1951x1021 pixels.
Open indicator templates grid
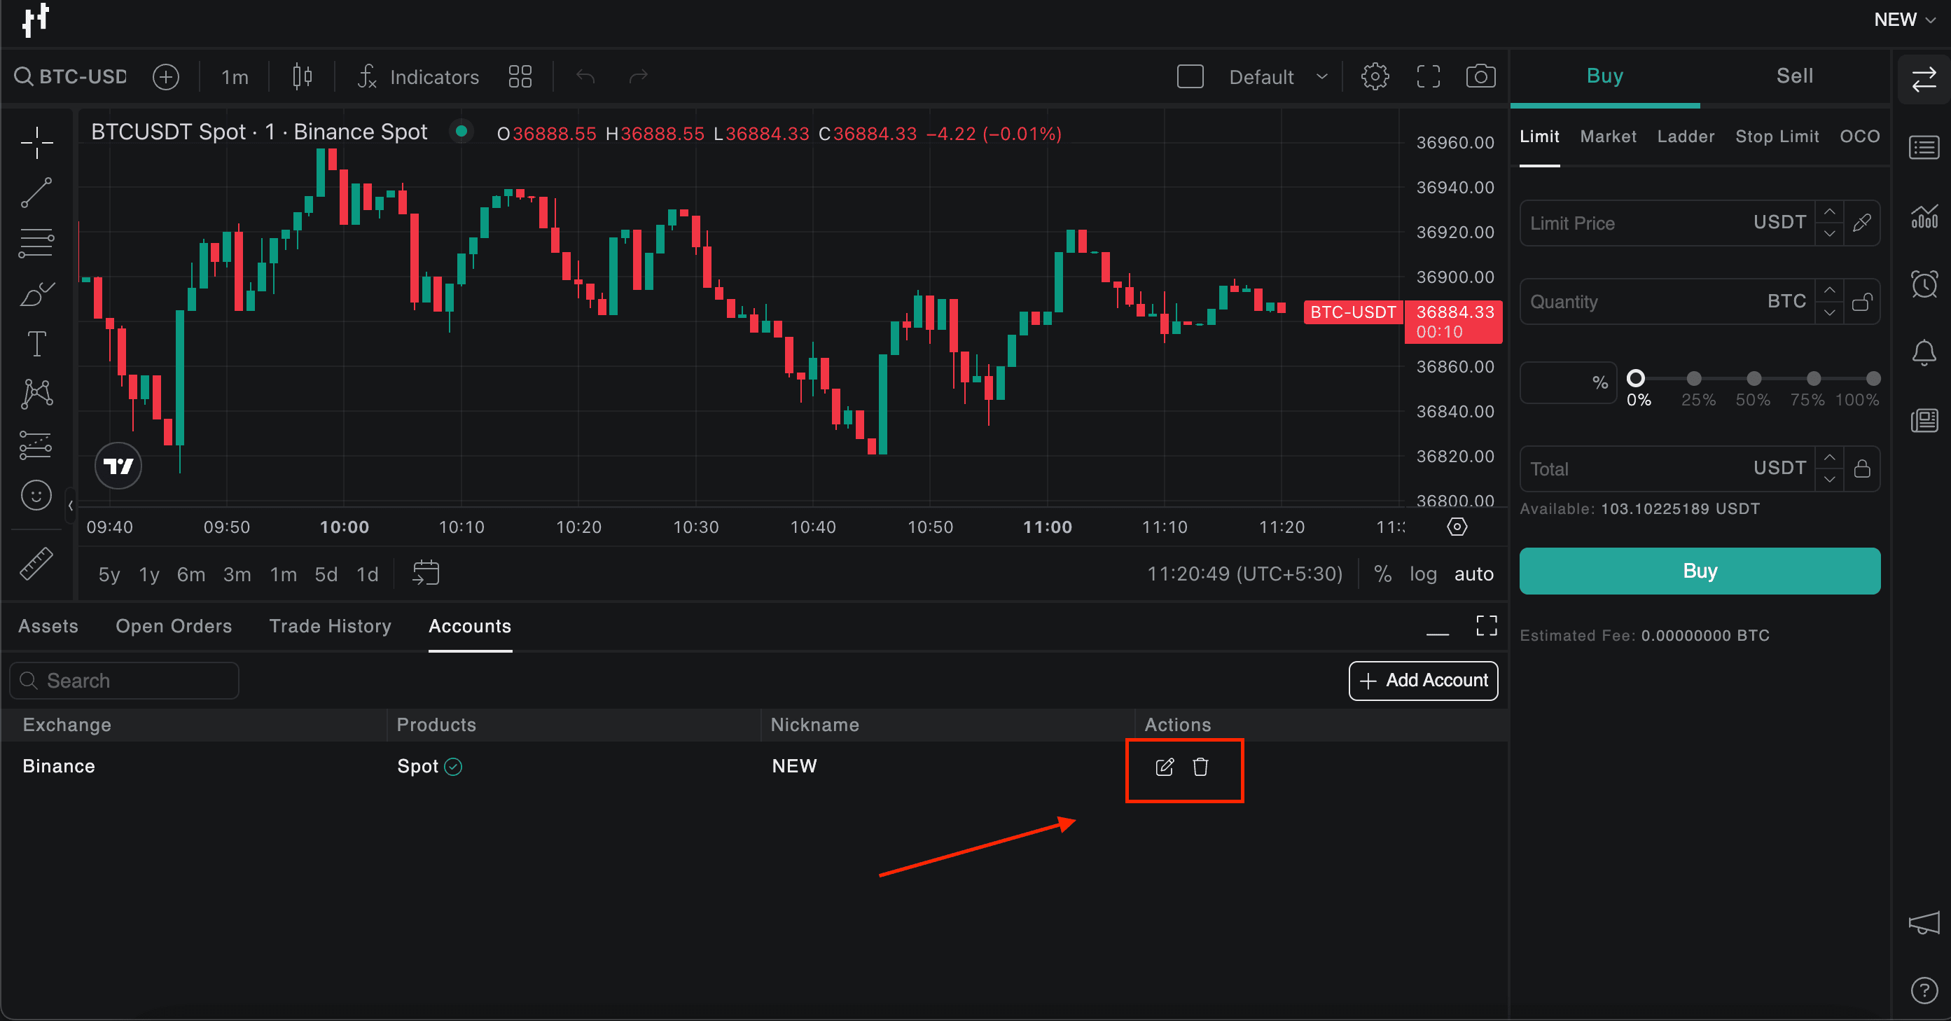520,76
